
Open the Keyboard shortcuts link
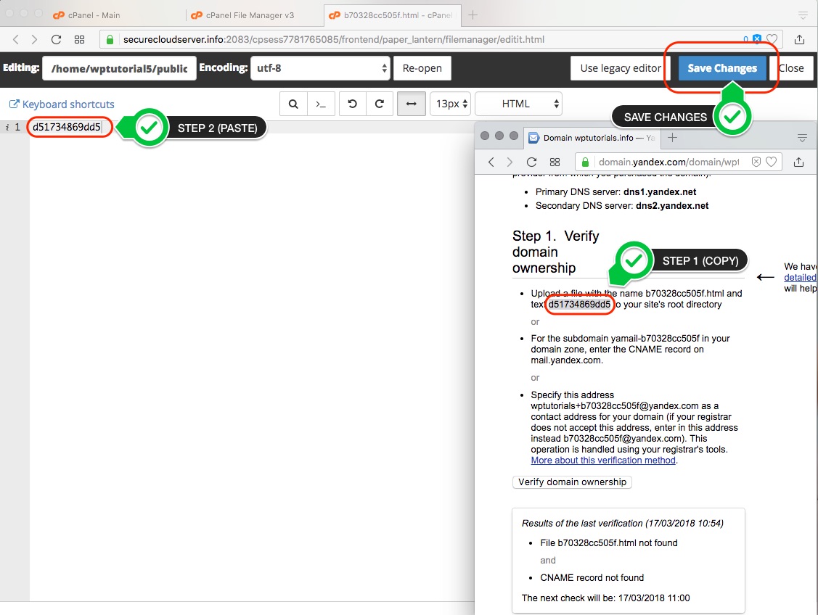click(x=62, y=104)
